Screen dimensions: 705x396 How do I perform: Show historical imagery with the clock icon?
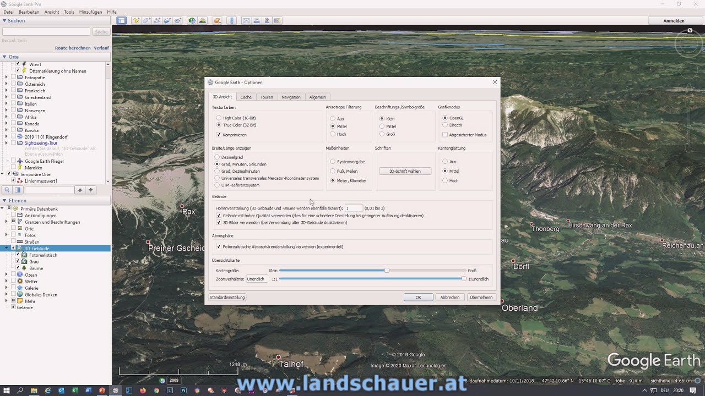(x=192, y=21)
